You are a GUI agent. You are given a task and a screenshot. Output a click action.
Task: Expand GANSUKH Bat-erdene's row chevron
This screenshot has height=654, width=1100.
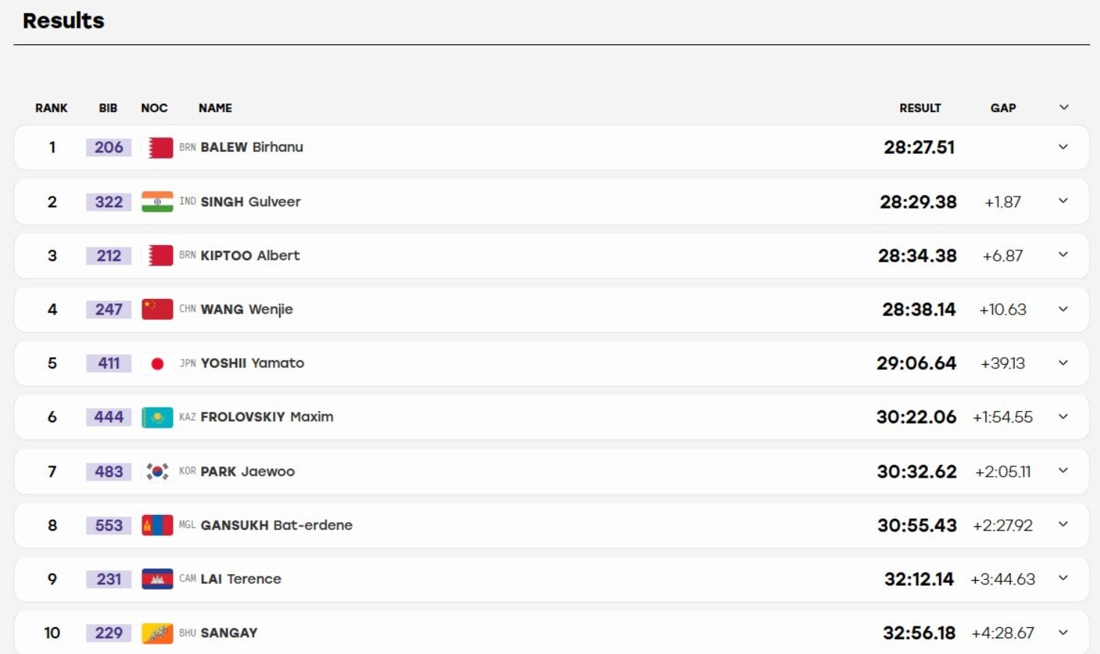(x=1063, y=524)
